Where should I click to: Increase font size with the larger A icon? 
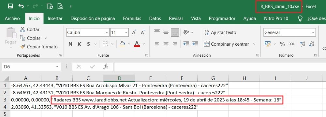134,32
